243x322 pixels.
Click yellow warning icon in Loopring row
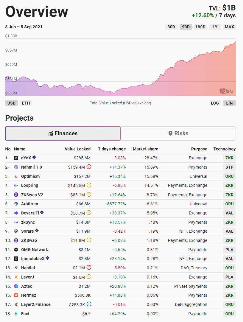pyautogui.click(x=89, y=185)
